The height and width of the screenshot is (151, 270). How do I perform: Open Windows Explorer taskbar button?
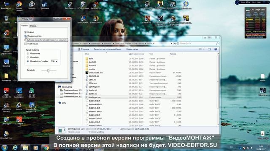(25, 148)
